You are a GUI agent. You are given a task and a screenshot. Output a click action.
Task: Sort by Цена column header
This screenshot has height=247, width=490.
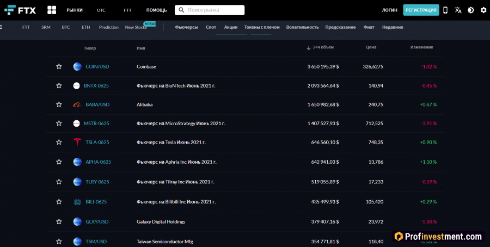[x=371, y=47]
